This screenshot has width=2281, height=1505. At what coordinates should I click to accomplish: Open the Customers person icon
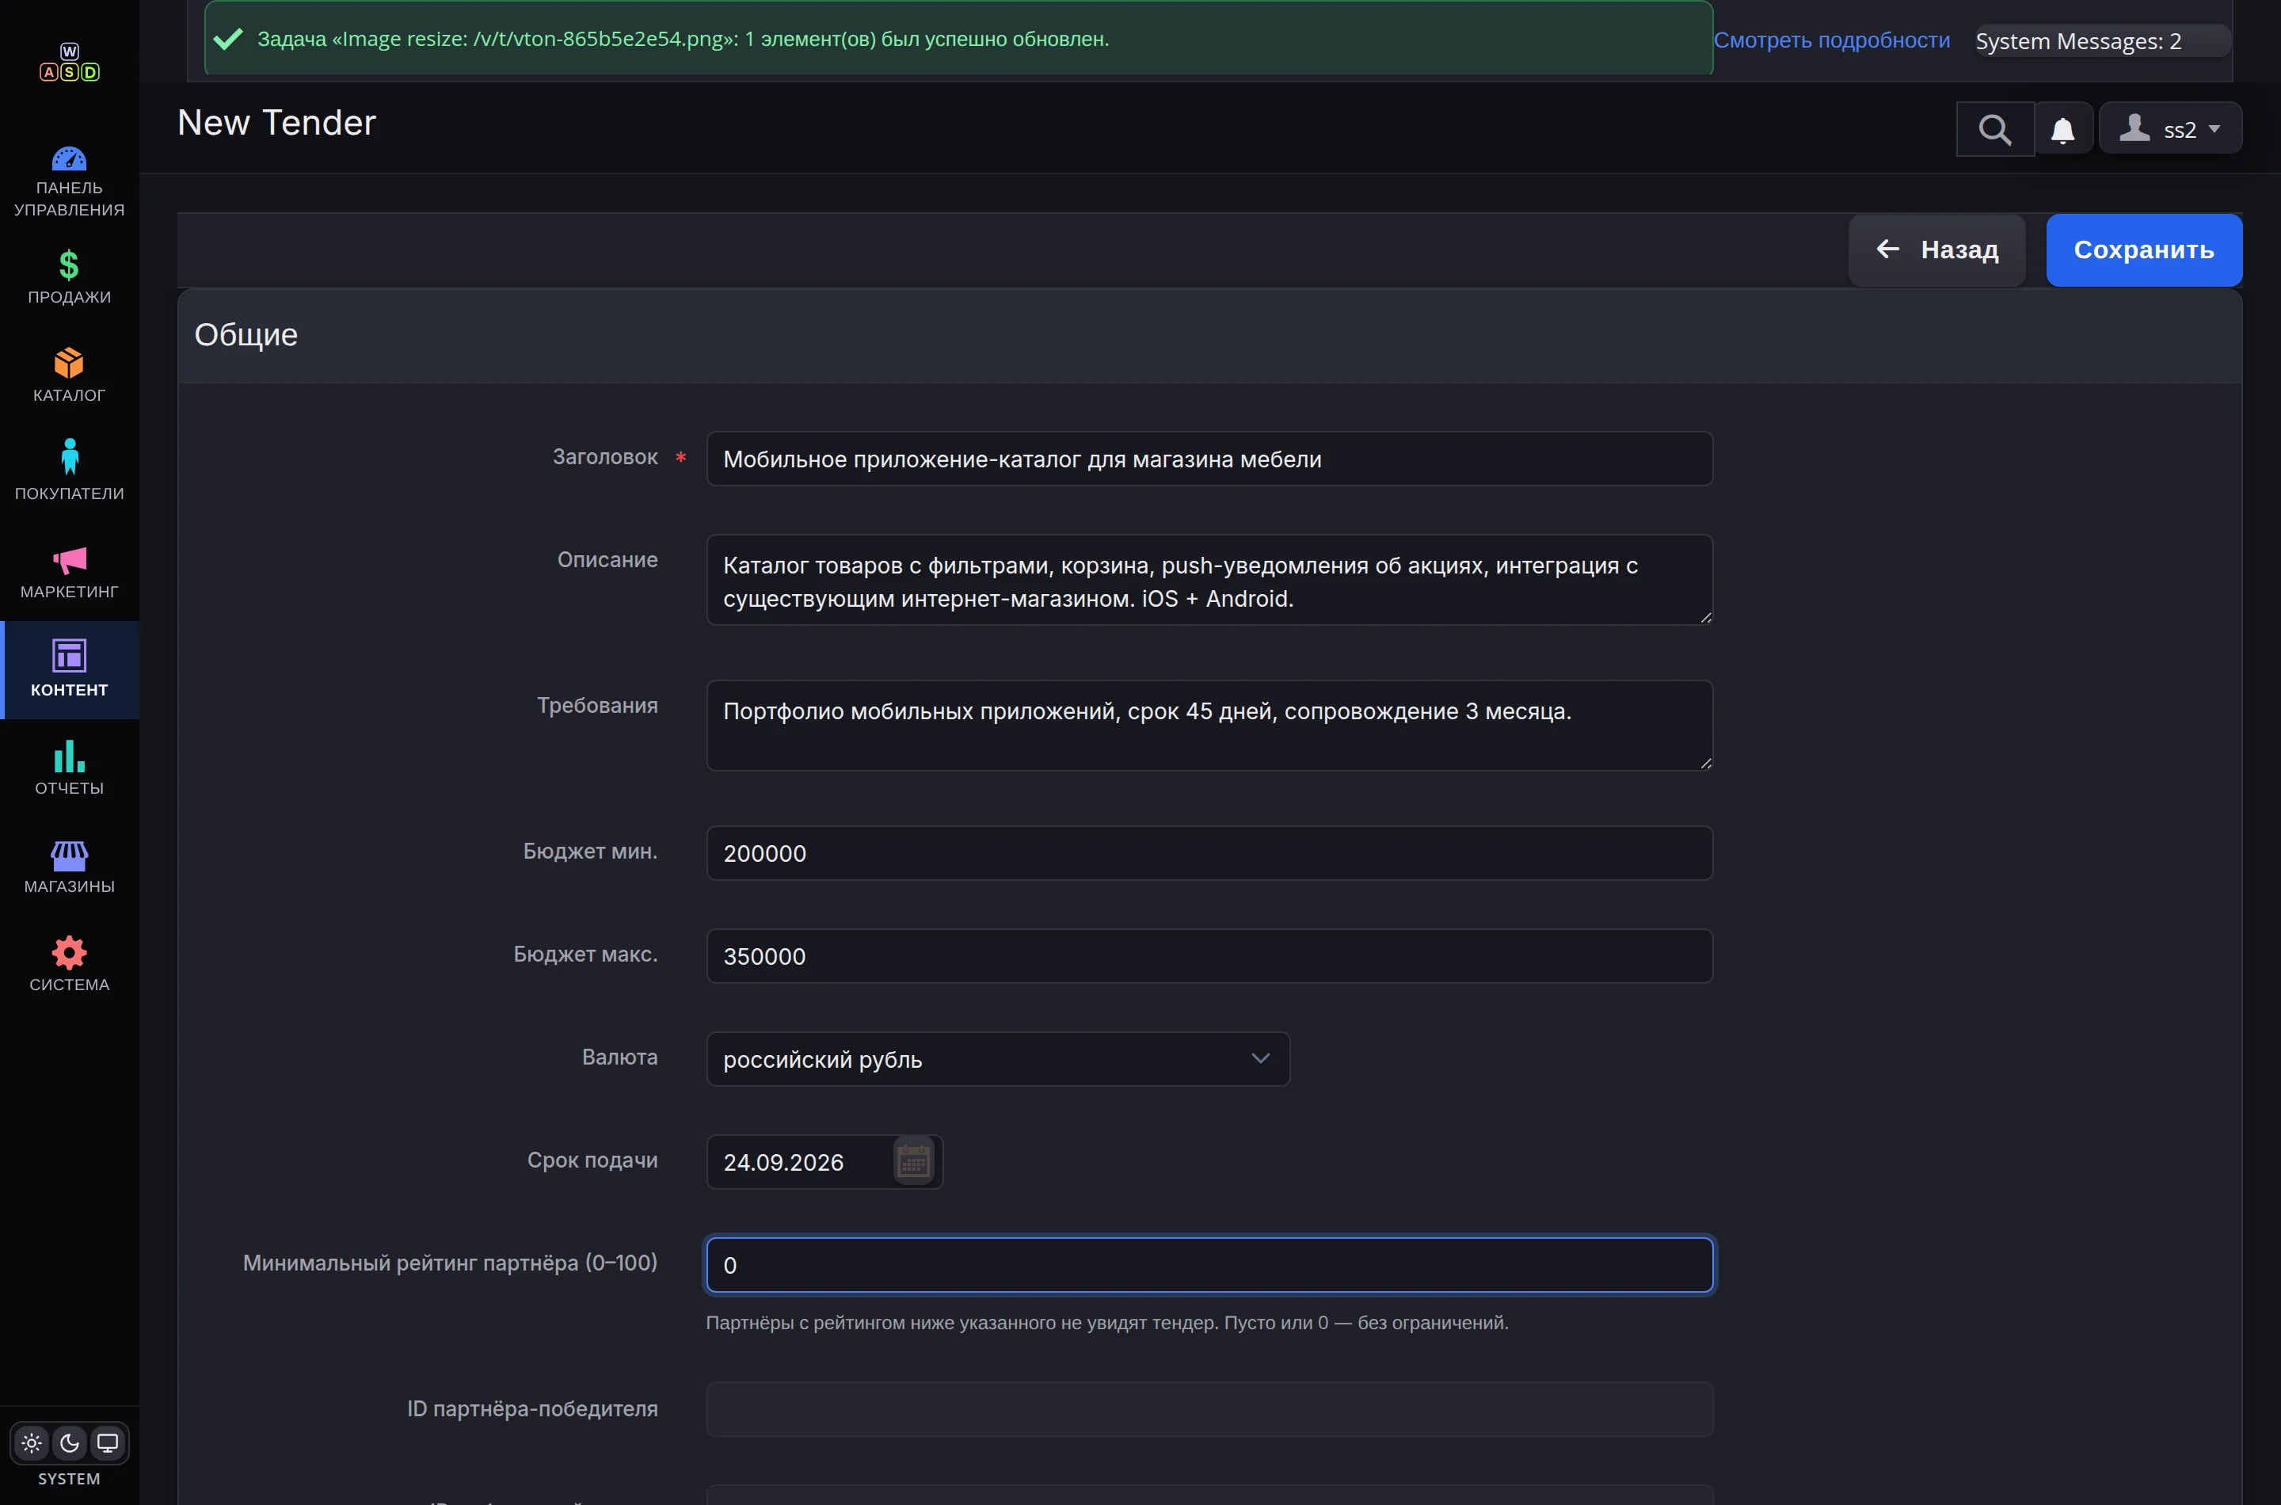point(69,457)
